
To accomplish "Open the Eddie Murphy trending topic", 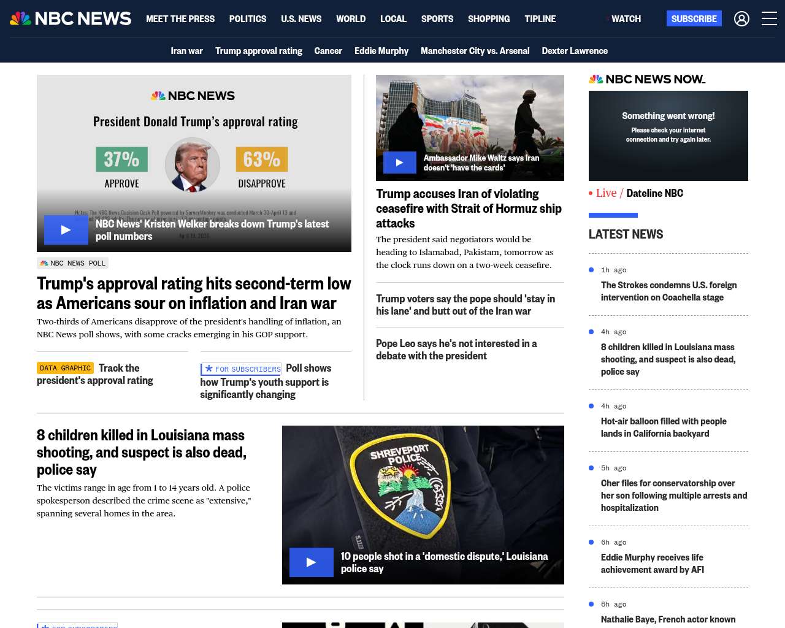I will [381, 51].
